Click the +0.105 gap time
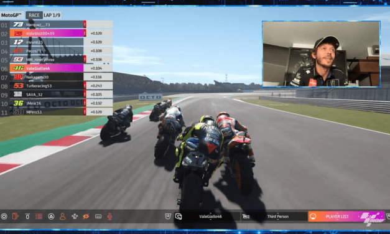Image resolution: width=390 pixels, height=234 pixels. pyautogui.click(x=96, y=95)
